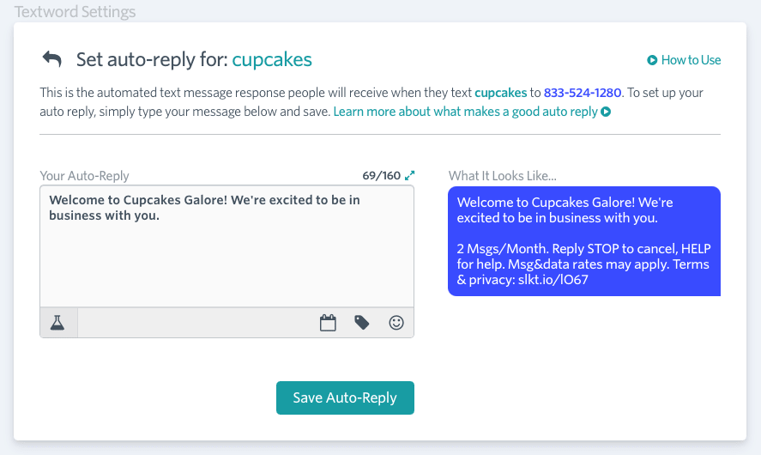Click the 833-524-1280 phone number link
The image size is (761, 455).
(583, 93)
